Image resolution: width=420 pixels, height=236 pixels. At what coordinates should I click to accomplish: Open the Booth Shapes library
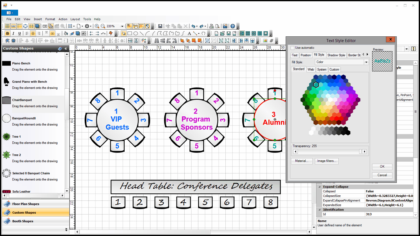[36, 221]
